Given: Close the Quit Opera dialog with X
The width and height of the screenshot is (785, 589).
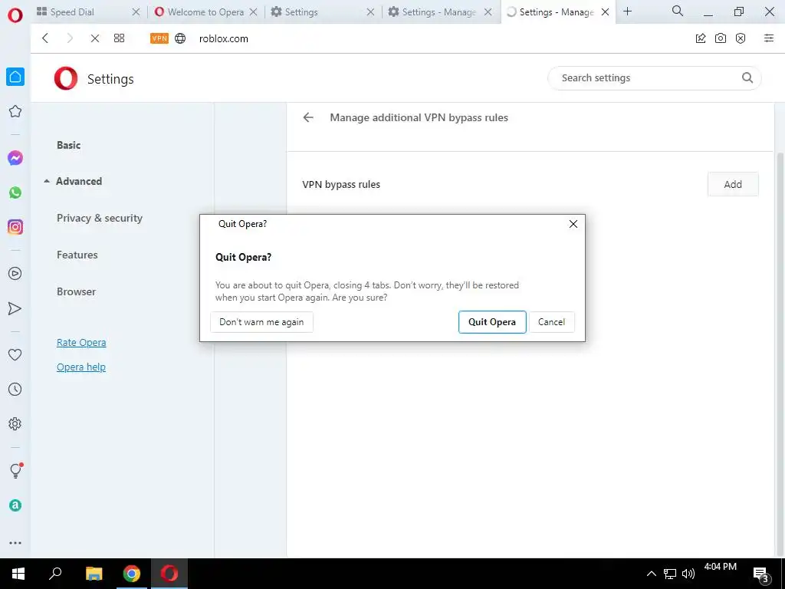Looking at the screenshot, I should click(573, 224).
